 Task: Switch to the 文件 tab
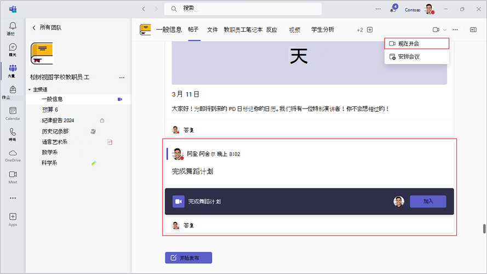coord(213,30)
